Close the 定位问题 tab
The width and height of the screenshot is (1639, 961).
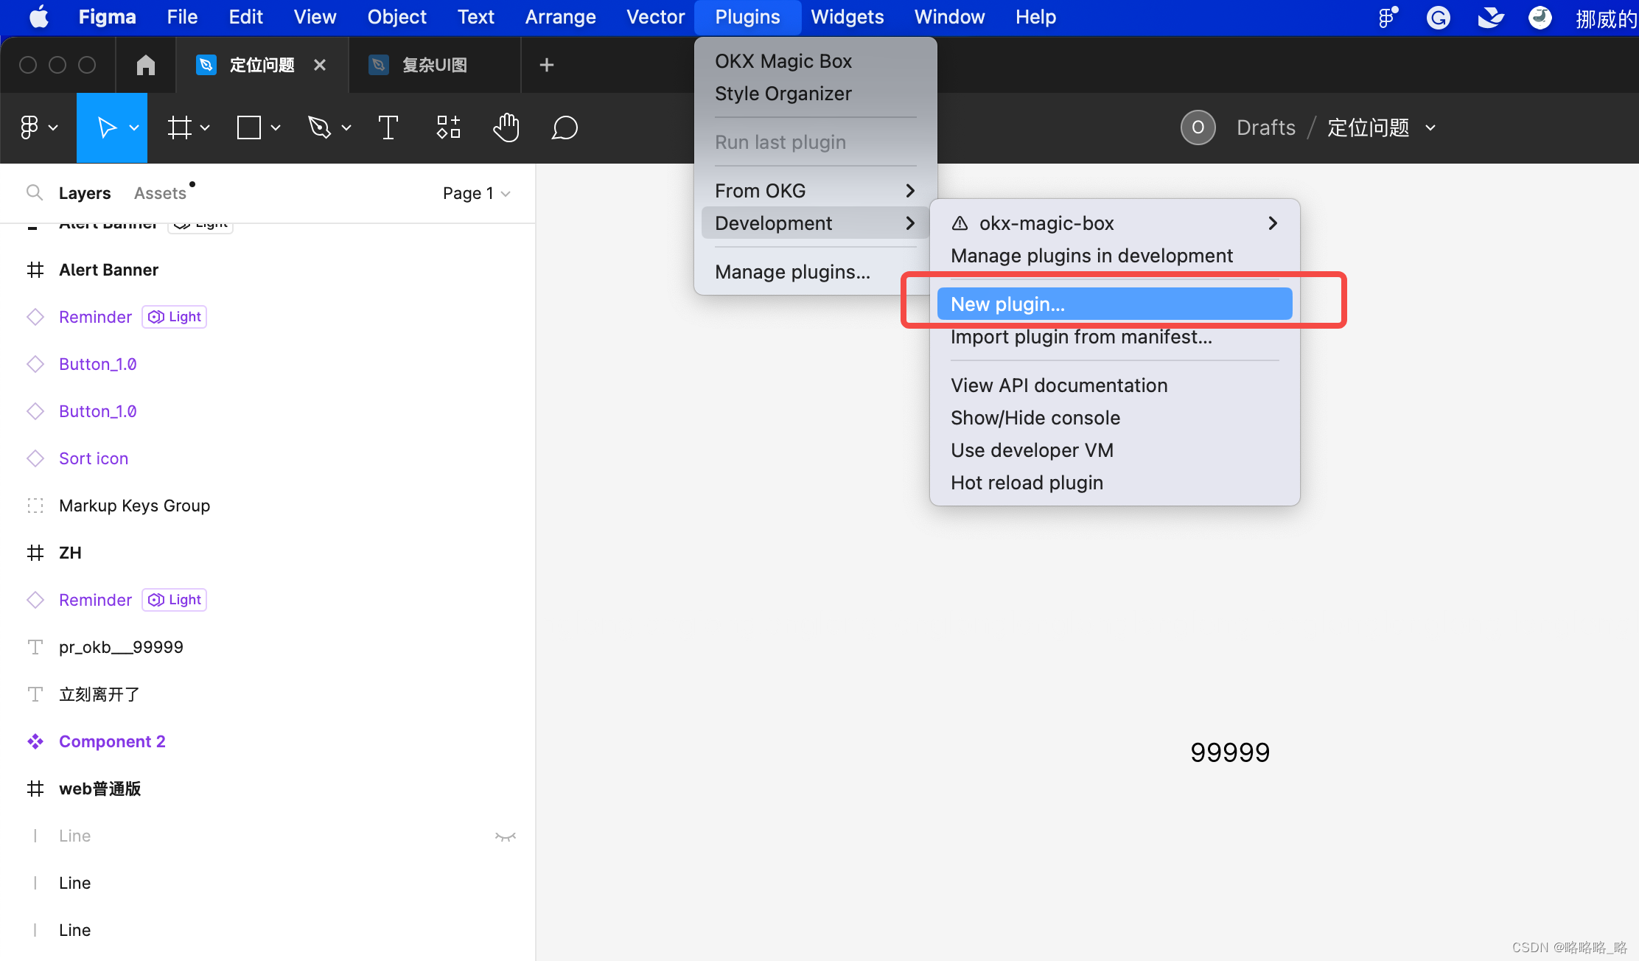(320, 65)
